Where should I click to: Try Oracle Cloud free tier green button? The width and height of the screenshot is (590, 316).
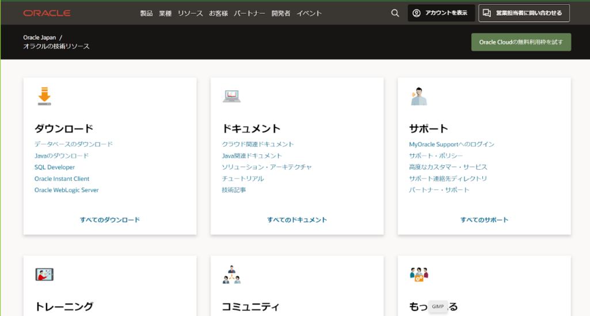521,42
